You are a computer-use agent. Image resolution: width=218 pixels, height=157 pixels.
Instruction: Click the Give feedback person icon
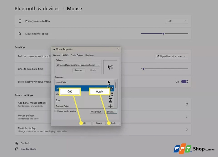click(16, 149)
